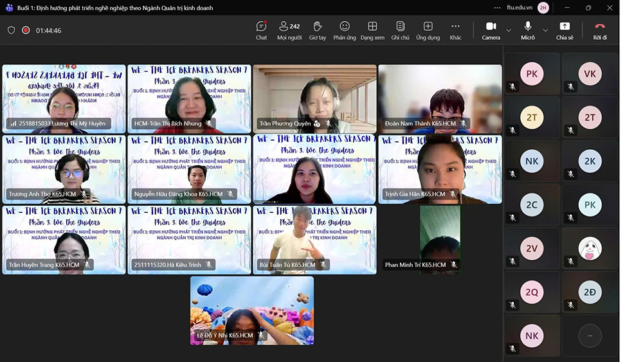Click the 2Đ participant avatar
Viewport: 643px width, 362px height.
click(x=590, y=292)
